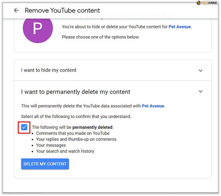Click the DELETE MY CONTENT button
The height and width of the screenshot is (196, 221).
tap(45, 164)
